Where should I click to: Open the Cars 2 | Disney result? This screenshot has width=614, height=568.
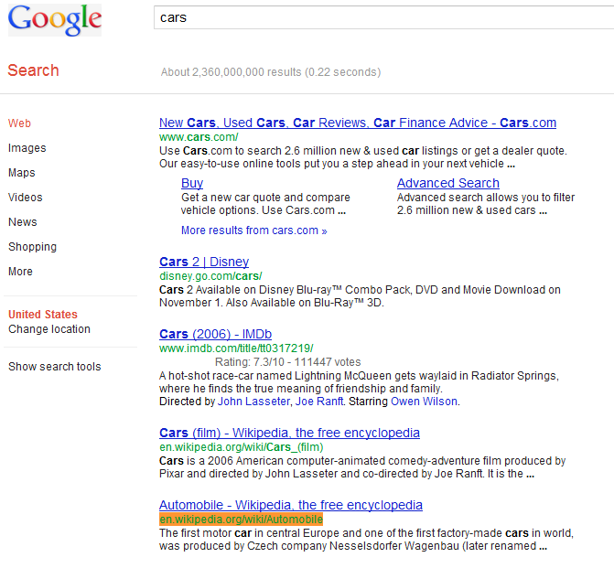tap(204, 262)
